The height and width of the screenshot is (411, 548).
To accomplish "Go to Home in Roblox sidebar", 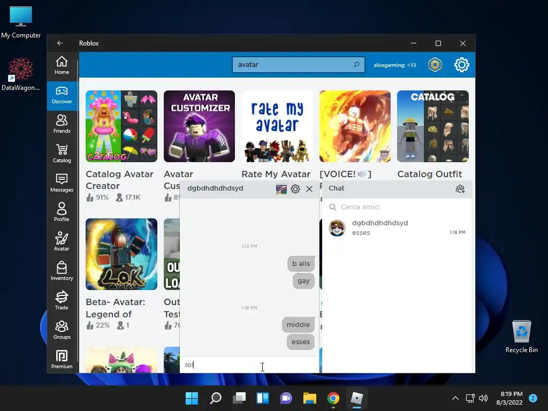I will (x=62, y=66).
